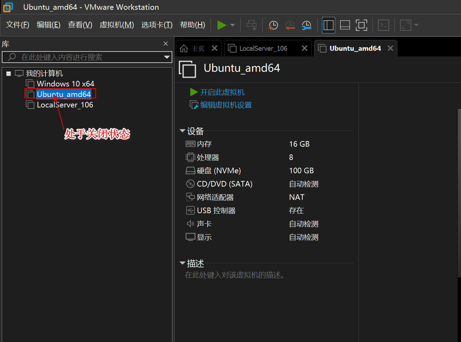The image size is (461, 342).
Task: Open the 查看(V) menu
Action: pos(80,25)
